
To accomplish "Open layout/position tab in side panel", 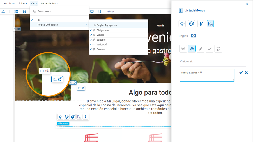I will click(182, 24).
